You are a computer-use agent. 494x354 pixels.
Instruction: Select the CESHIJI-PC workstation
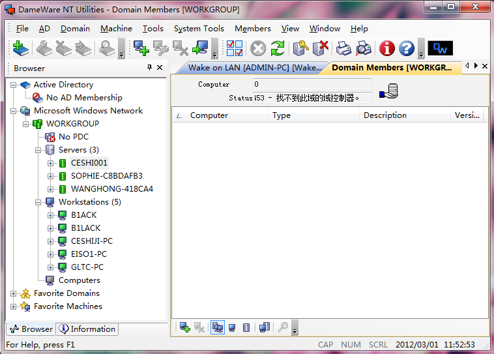click(x=92, y=241)
